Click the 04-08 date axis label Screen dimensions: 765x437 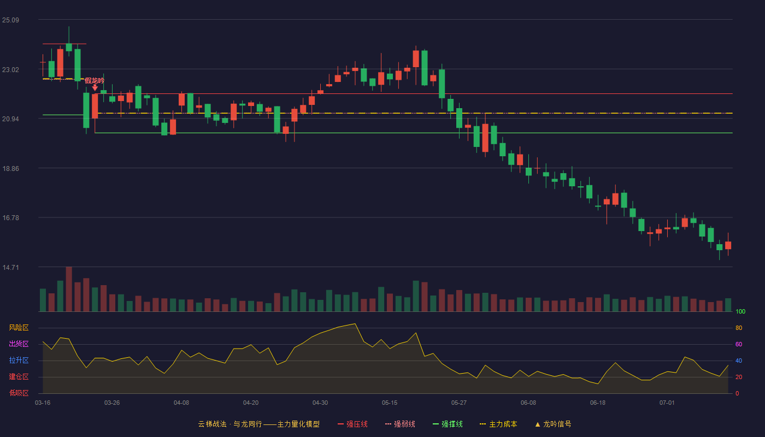[181, 403]
